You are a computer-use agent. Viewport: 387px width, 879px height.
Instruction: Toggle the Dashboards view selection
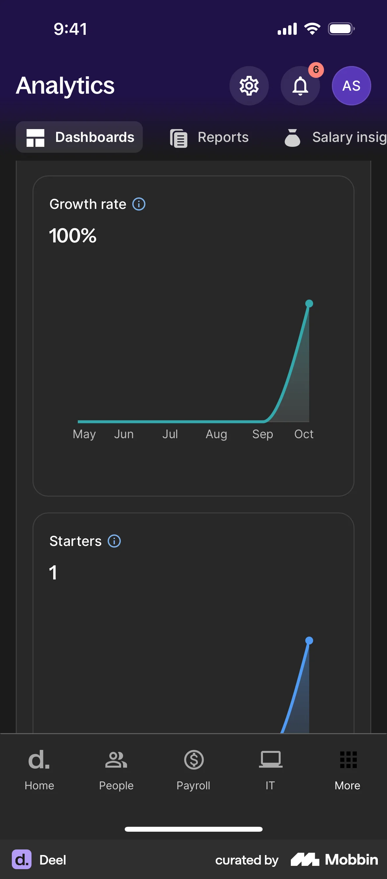[79, 137]
